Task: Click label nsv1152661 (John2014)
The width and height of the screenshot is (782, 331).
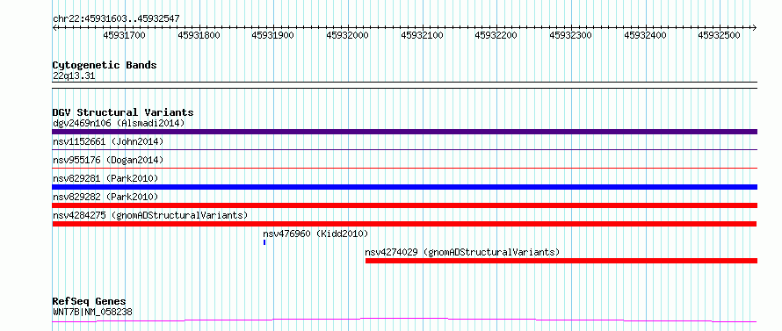Action: [x=108, y=141]
